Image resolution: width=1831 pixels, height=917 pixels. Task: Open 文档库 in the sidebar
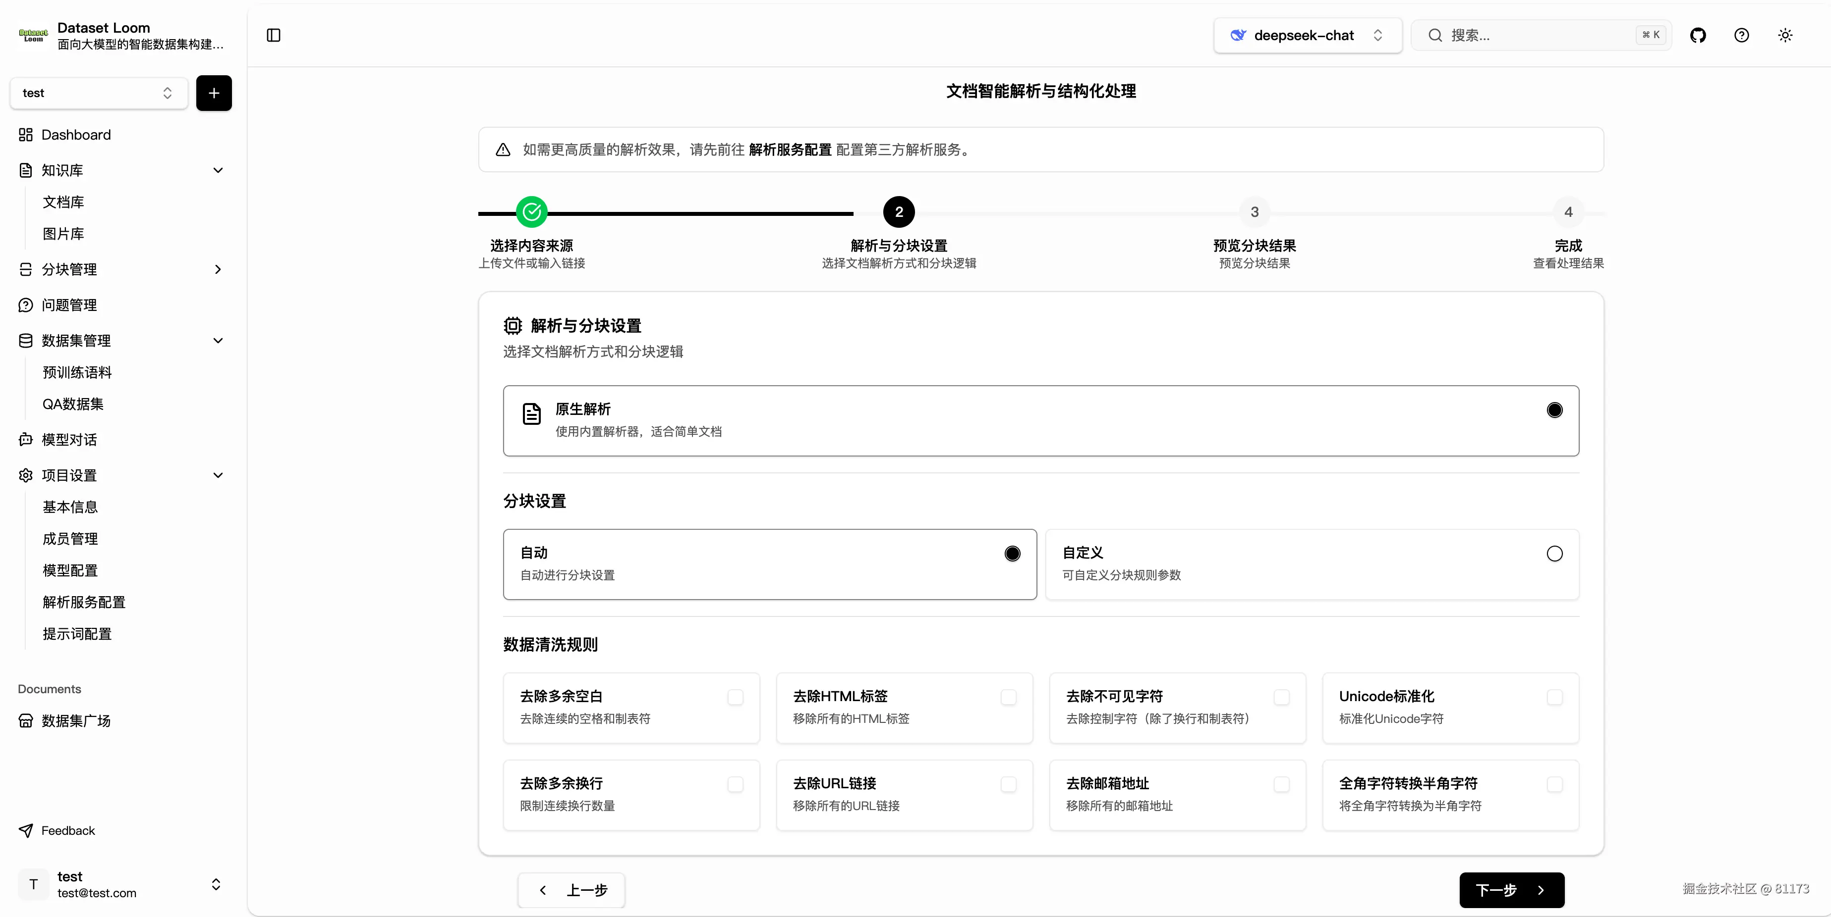coord(64,202)
